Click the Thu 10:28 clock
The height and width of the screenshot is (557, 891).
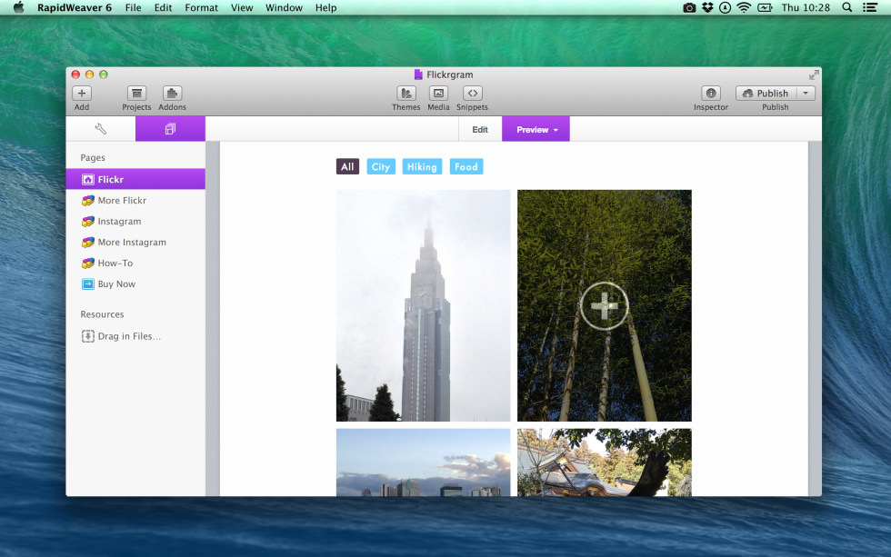coord(806,7)
